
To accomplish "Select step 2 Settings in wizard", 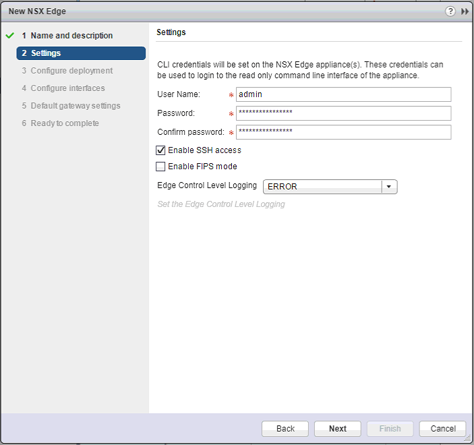I will point(46,53).
